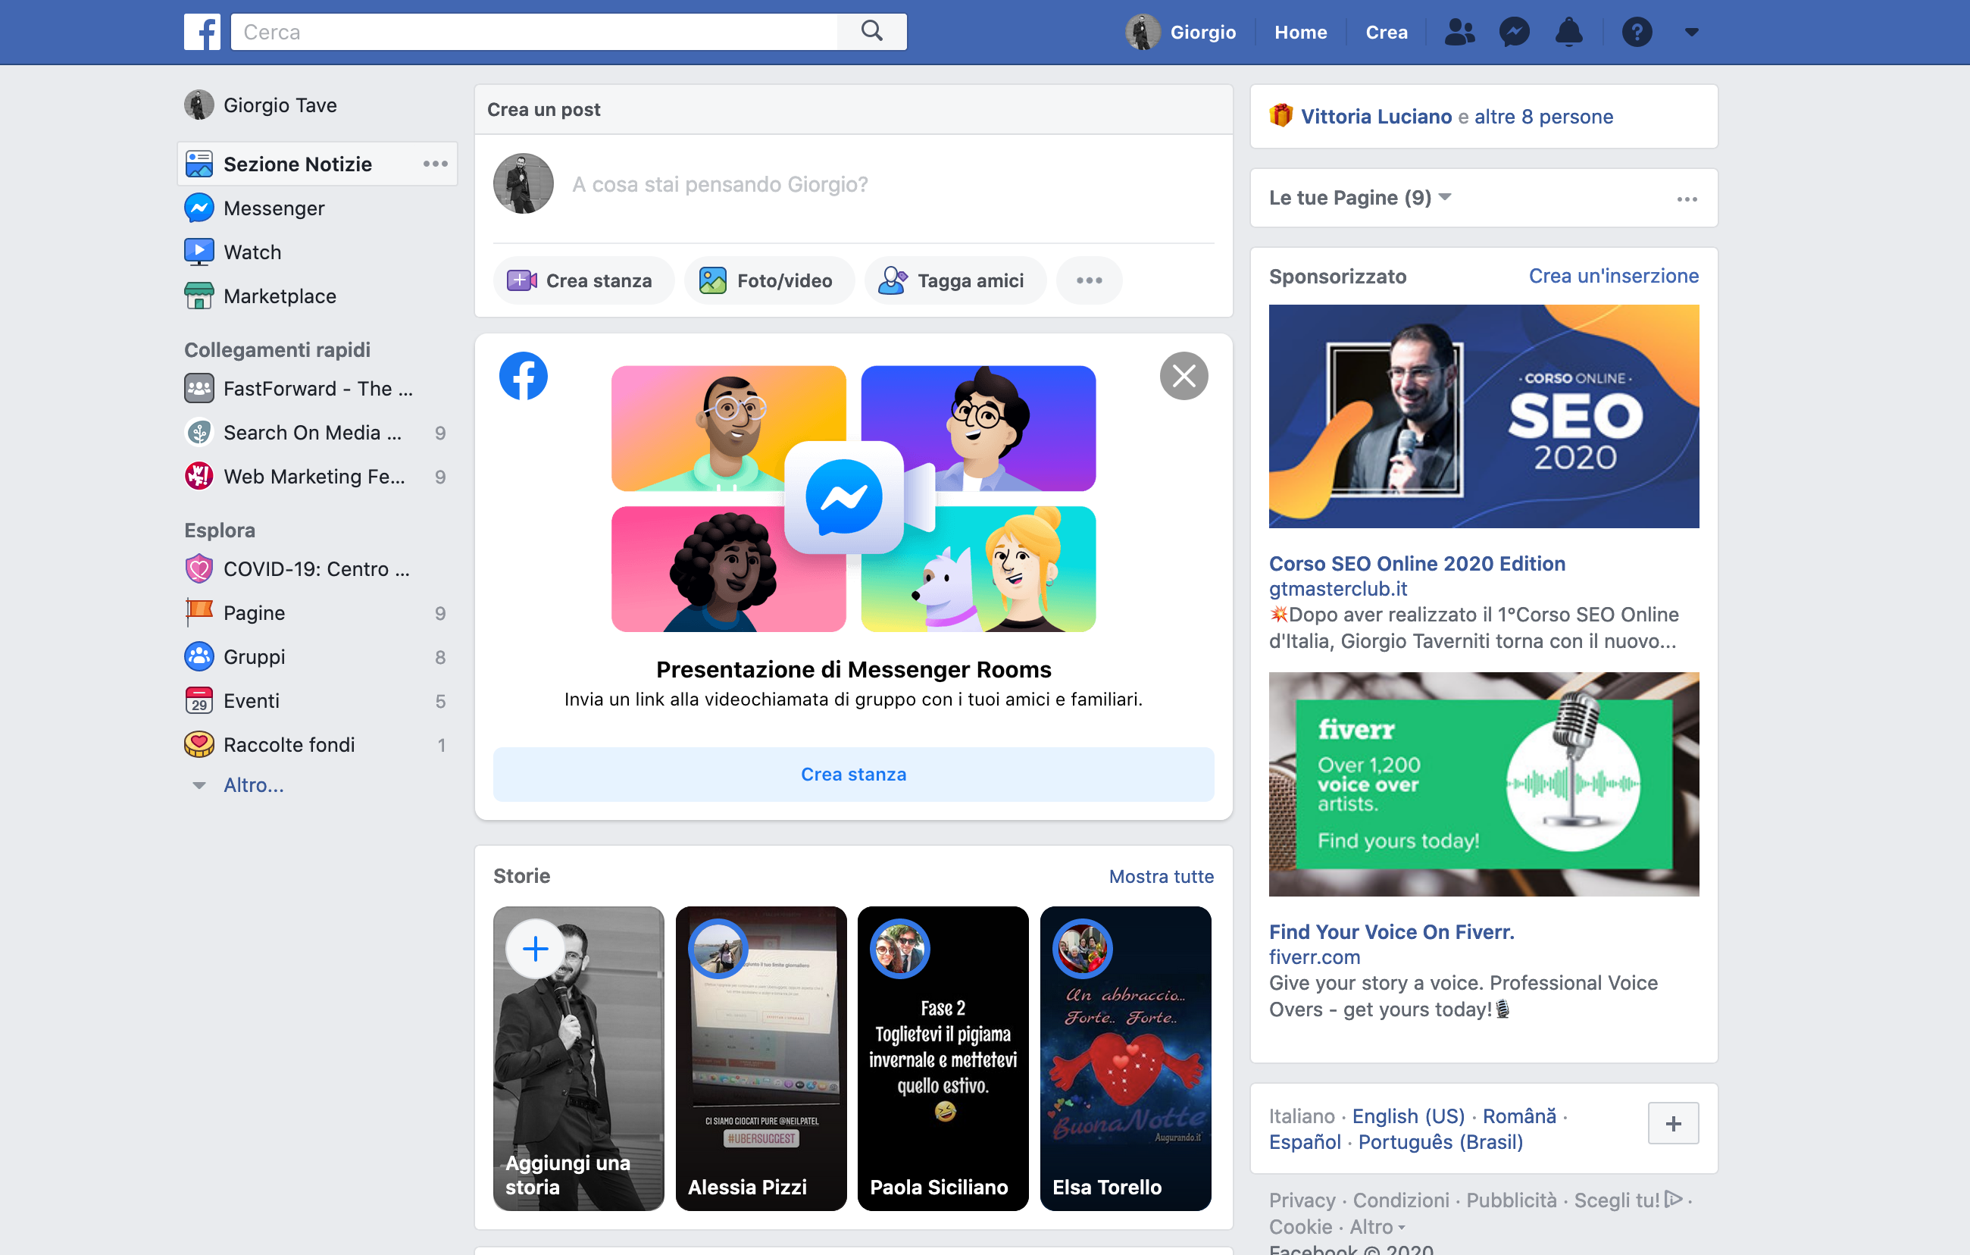Open Corso SEO Online 2020 Edition link
The height and width of the screenshot is (1255, 1970).
point(1417,563)
